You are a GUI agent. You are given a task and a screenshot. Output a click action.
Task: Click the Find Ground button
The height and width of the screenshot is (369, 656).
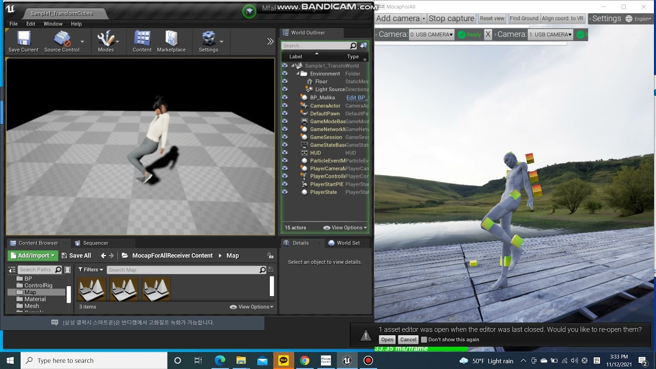(x=524, y=18)
